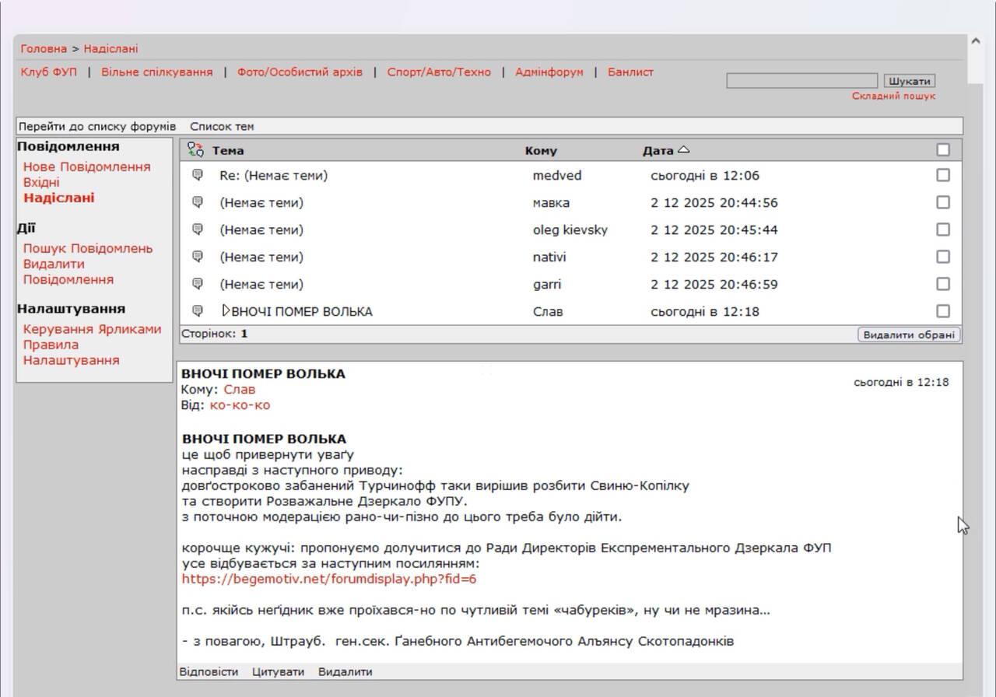Viewport: 996px width, 697px height.
Task: Check the box for medved message
Action: pos(943,175)
